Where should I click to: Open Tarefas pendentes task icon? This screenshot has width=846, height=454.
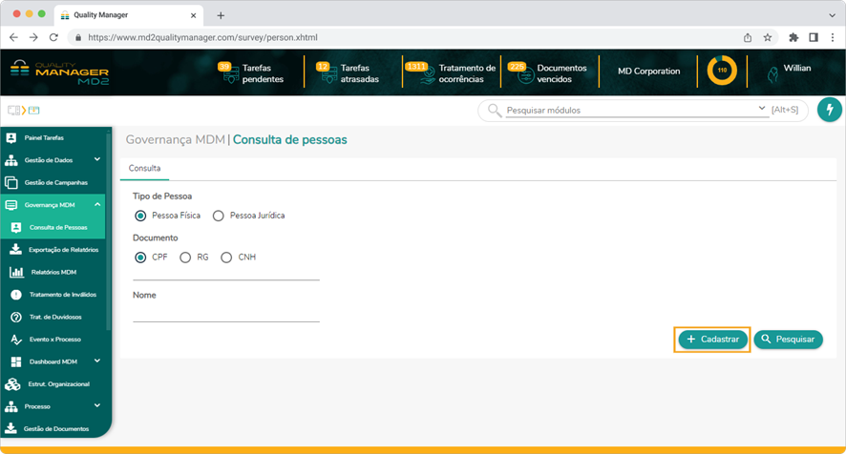pyautogui.click(x=229, y=74)
